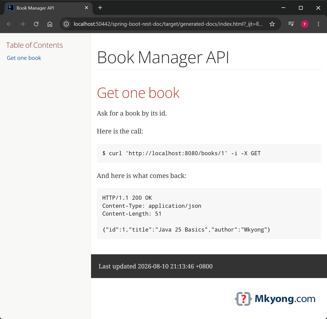
Task: Click the curl command code block
Action: pyautogui.click(x=209, y=153)
